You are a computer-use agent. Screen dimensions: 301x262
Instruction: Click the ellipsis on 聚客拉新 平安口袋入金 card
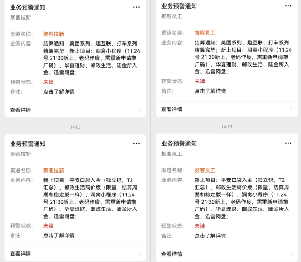137,143
